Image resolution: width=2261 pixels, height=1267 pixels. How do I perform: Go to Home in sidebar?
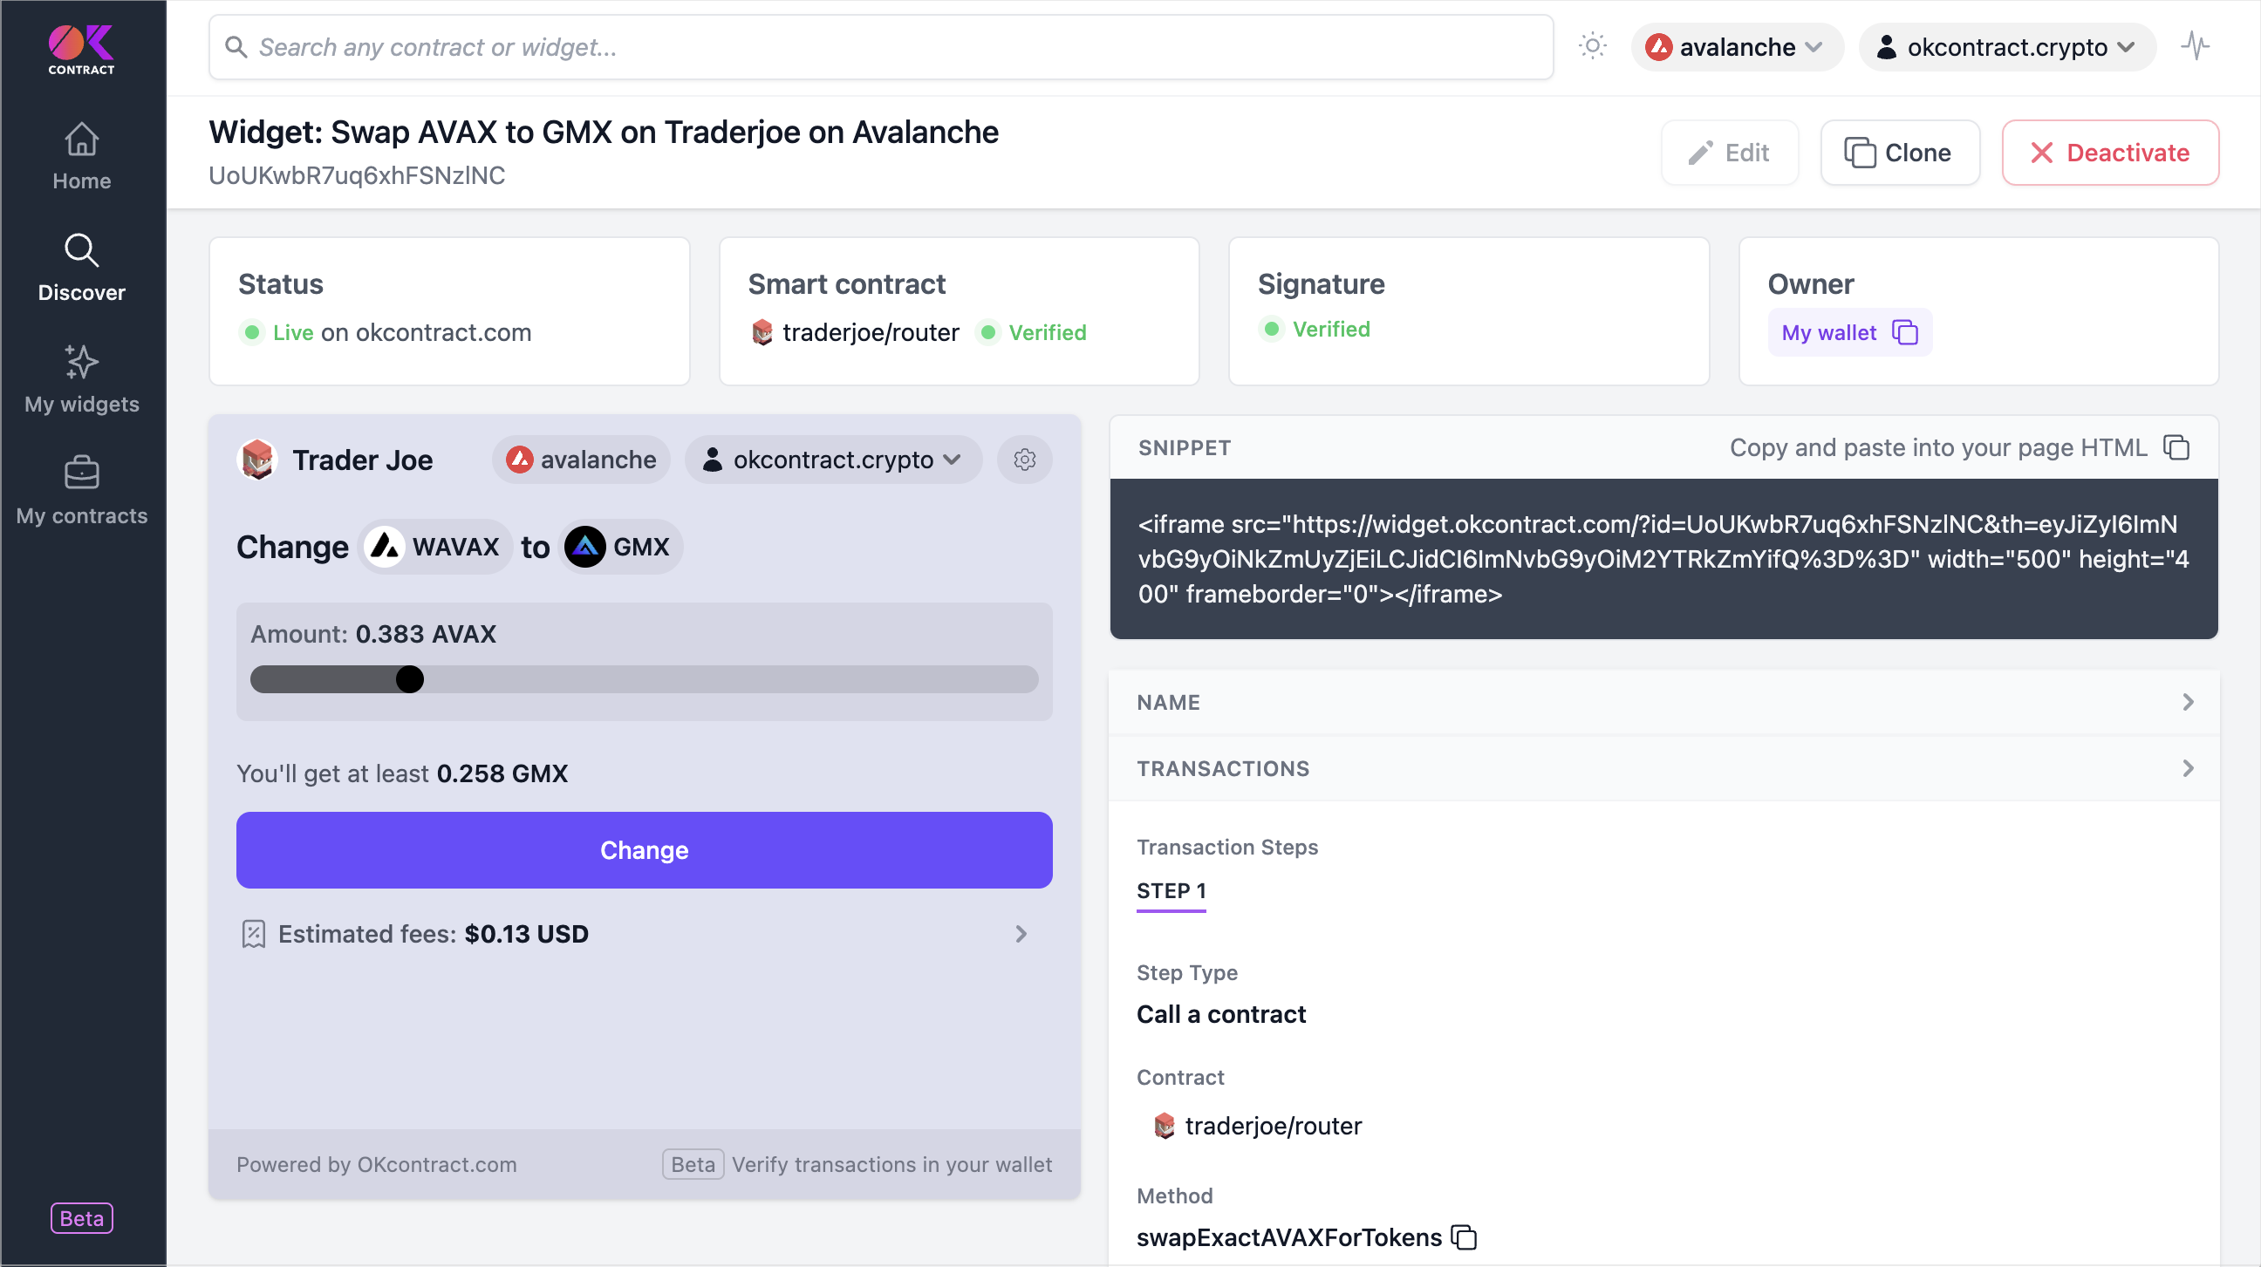coord(82,156)
